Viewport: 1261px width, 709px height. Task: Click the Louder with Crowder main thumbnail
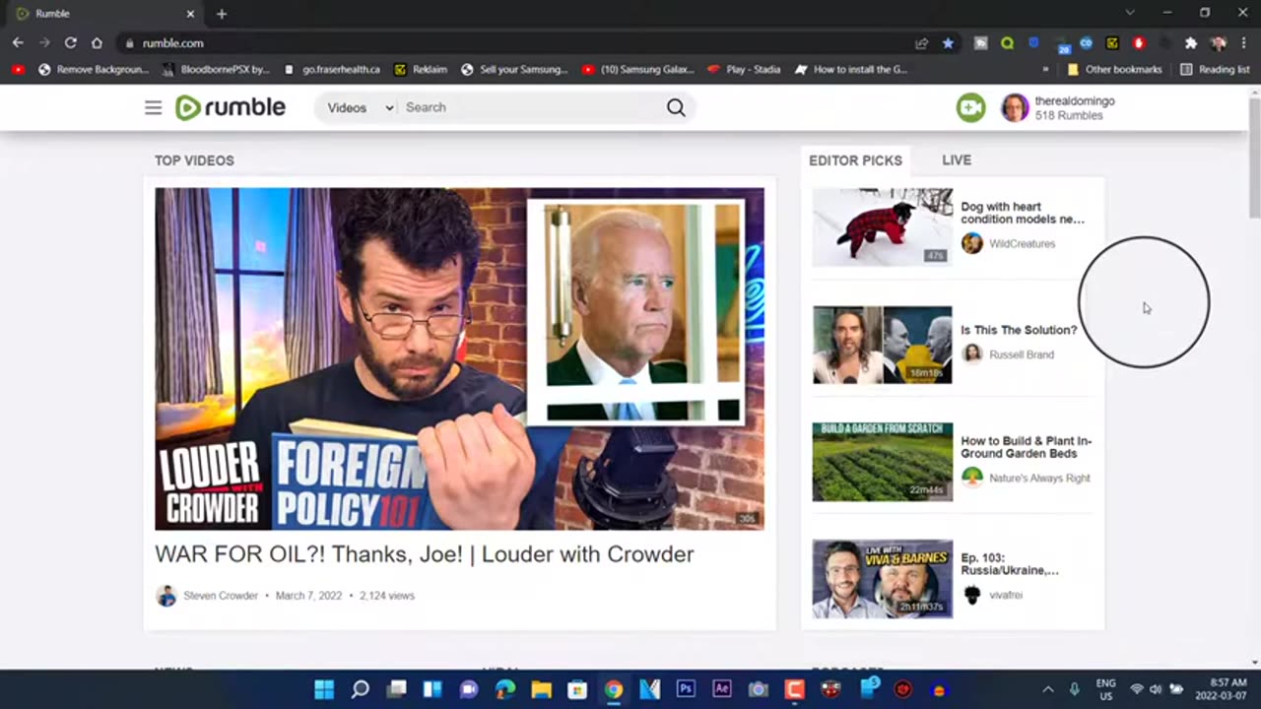(x=459, y=359)
